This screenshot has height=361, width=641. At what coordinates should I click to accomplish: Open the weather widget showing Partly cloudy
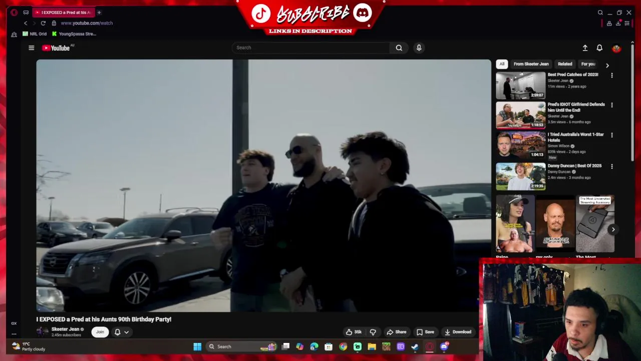(28, 346)
